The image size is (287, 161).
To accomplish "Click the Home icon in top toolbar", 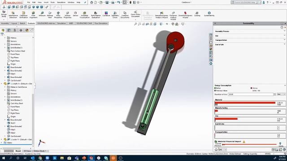I will coord(91,2).
